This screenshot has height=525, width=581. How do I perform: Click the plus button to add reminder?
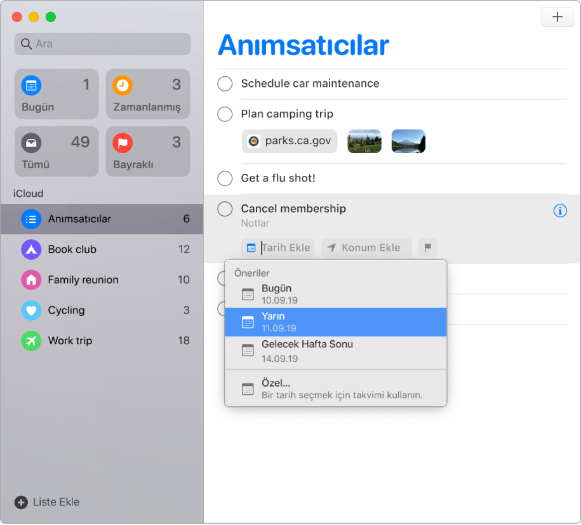click(x=557, y=17)
